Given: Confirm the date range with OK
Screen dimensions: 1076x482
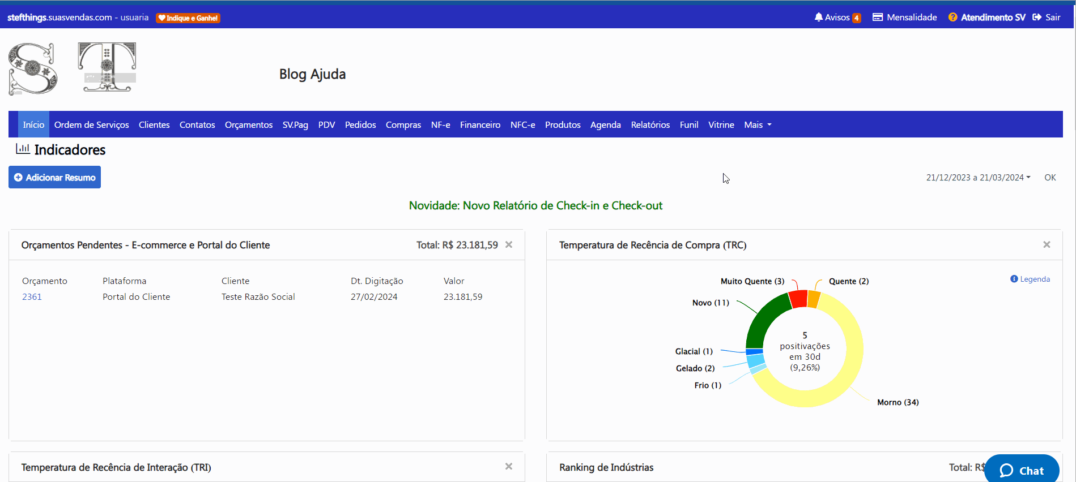Looking at the screenshot, I should pyautogui.click(x=1050, y=178).
